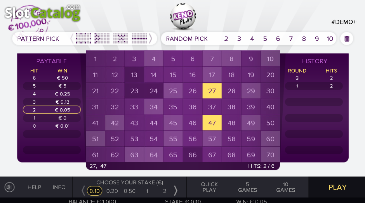Select the horizontal line pattern pick icon
The width and height of the screenshot is (365, 203).
coord(139,38)
